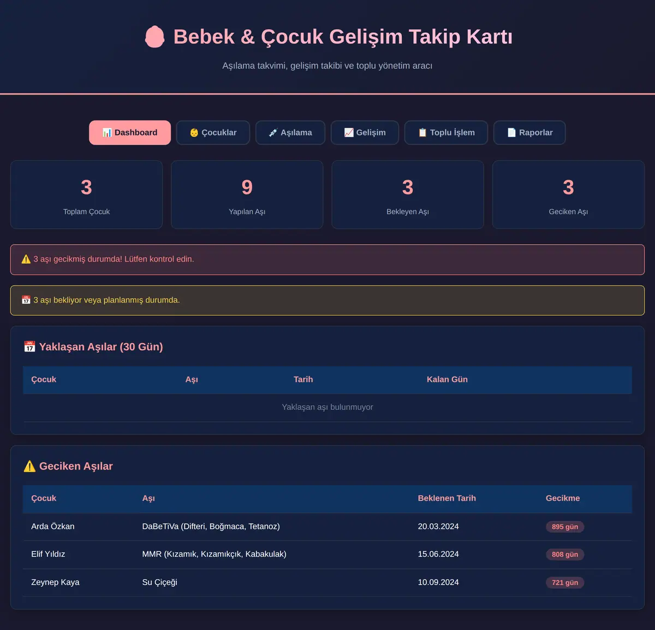
Task: Select the Yapılan Aşı stat card
Action: [x=247, y=195]
